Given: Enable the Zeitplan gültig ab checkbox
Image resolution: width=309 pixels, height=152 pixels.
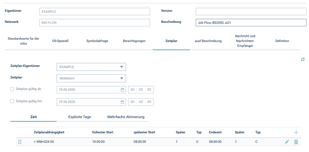Looking at the screenshot, I should click(12, 89).
